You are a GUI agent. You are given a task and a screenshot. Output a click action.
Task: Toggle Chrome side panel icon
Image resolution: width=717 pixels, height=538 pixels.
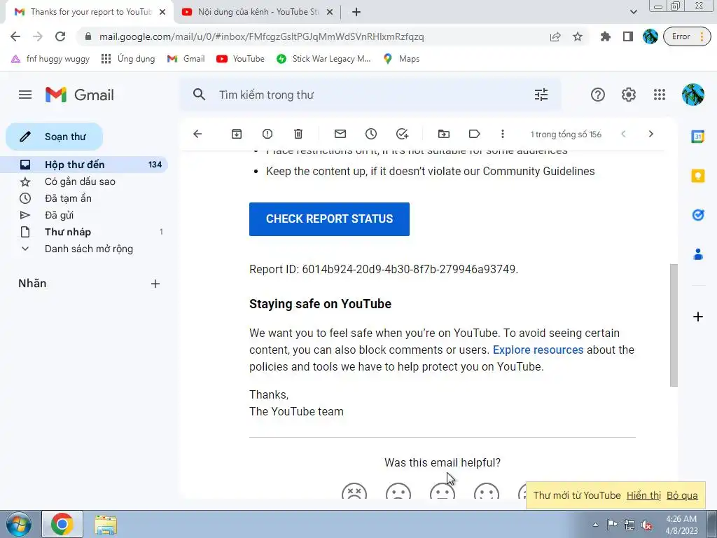[x=628, y=36]
